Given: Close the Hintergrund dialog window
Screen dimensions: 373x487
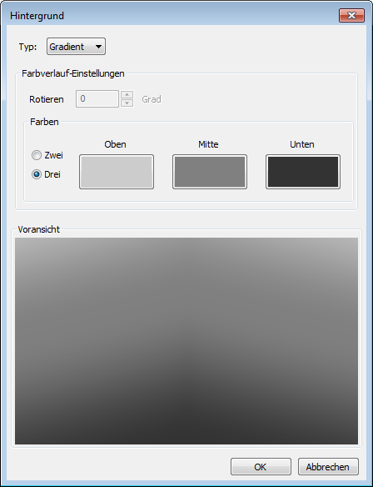Looking at the screenshot, I should coord(351,16).
